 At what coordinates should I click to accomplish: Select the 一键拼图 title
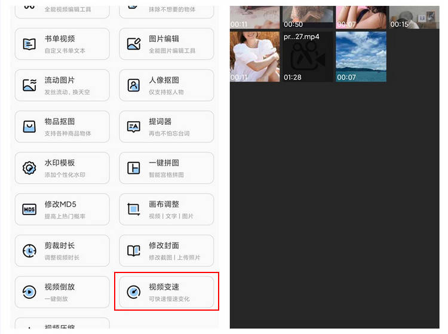[x=164, y=163]
